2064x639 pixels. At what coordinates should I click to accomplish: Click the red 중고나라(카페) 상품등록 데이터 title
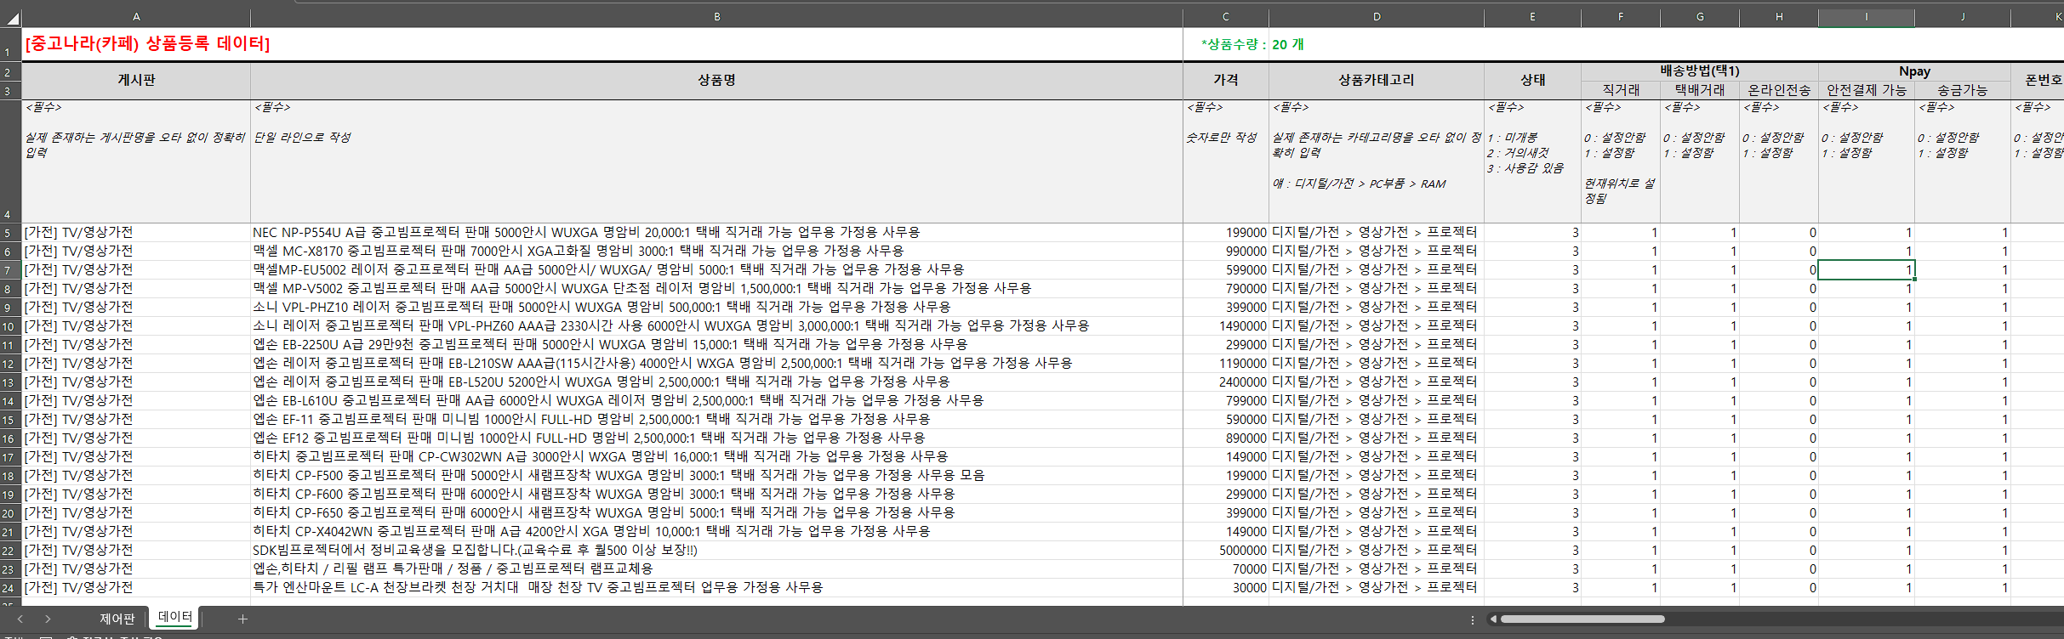[147, 44]
